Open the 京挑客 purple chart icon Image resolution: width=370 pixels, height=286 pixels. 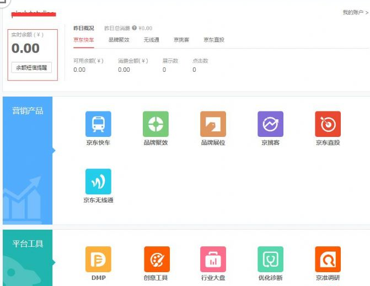coord(270,124)
